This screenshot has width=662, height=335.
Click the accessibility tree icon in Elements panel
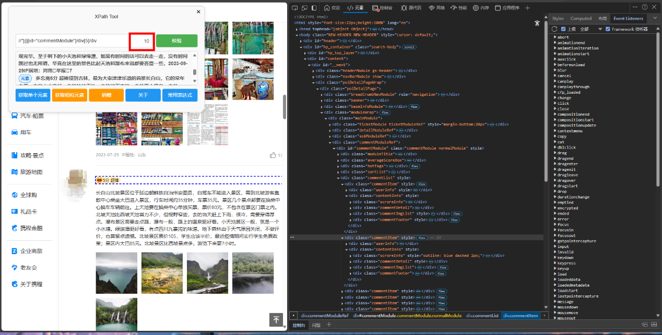[537, 23]
